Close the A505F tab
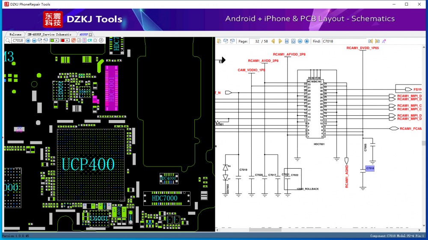The height and width of the screenshot is (240, 428). [x=91, y=34]
